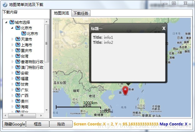The width and height of the screenshot is (195, 132).
Task: Expand the 广东 node
Action: pyautogui.click(x=12, y=90)
